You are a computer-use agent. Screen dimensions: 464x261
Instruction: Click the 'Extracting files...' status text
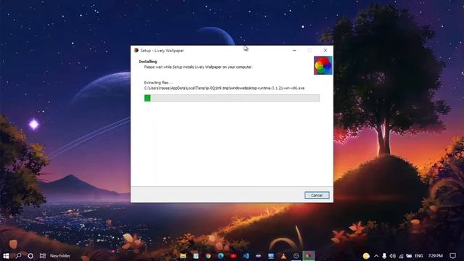(x=158, y=83)
